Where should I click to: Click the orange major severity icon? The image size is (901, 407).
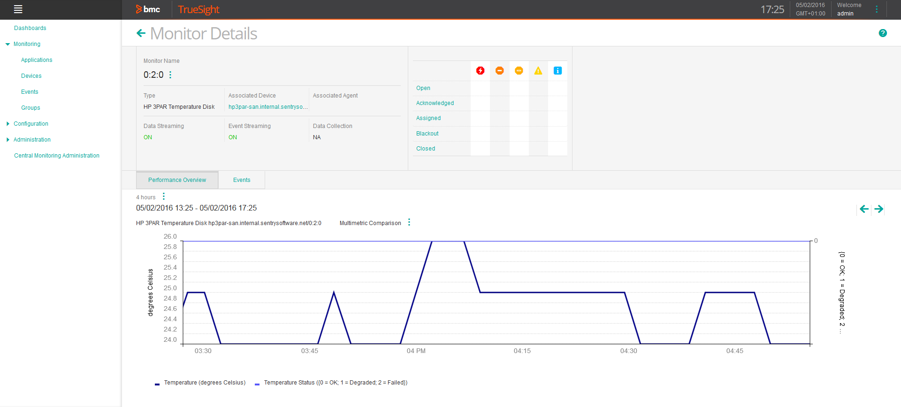(499, 71)
